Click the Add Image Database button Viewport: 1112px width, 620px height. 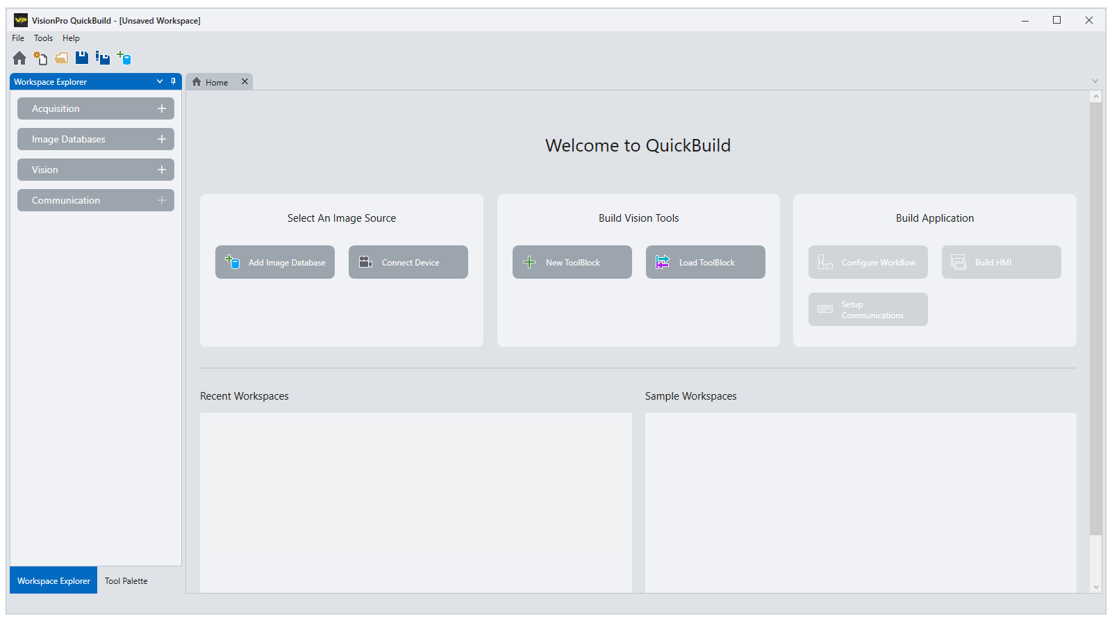(x=275, y=262)
